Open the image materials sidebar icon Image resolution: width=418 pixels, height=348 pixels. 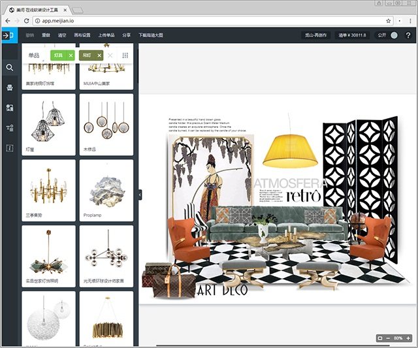[10, 108]
